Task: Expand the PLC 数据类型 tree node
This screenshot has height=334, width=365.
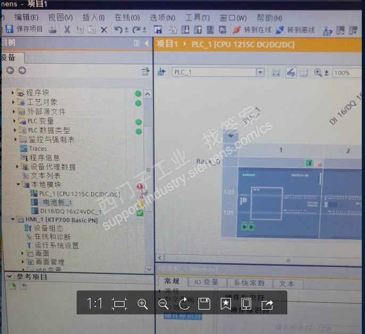Action: click(x=15, y=130)
